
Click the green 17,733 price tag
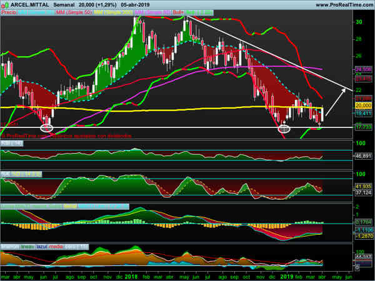point(363,127)
